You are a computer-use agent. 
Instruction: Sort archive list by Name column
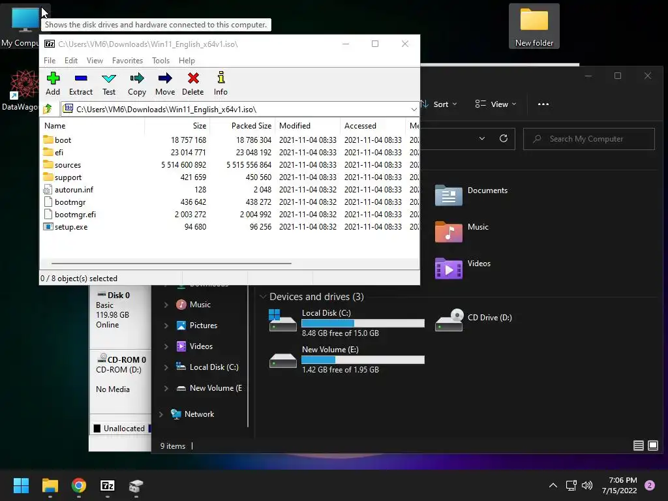coord(93,126)
